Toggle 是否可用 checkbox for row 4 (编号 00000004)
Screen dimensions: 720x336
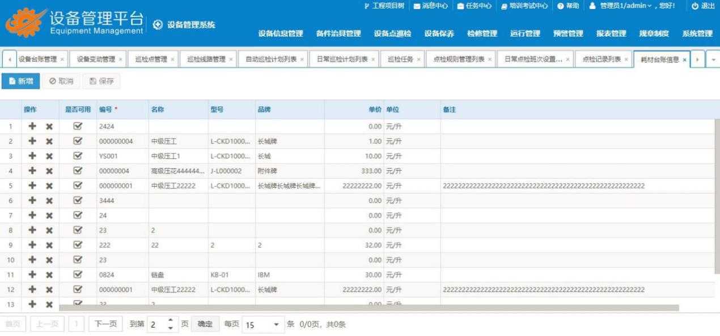(78, 171)
